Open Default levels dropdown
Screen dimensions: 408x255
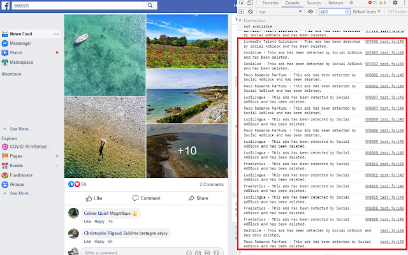coord(367,11)
